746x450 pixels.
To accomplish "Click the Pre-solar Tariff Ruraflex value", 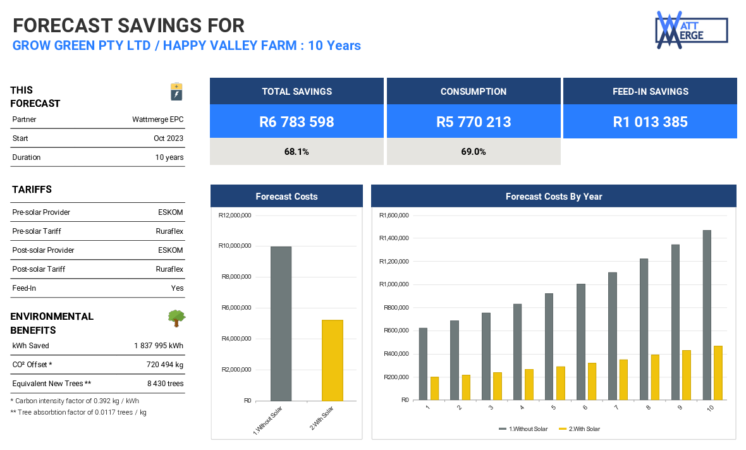I will click(169, 231).
